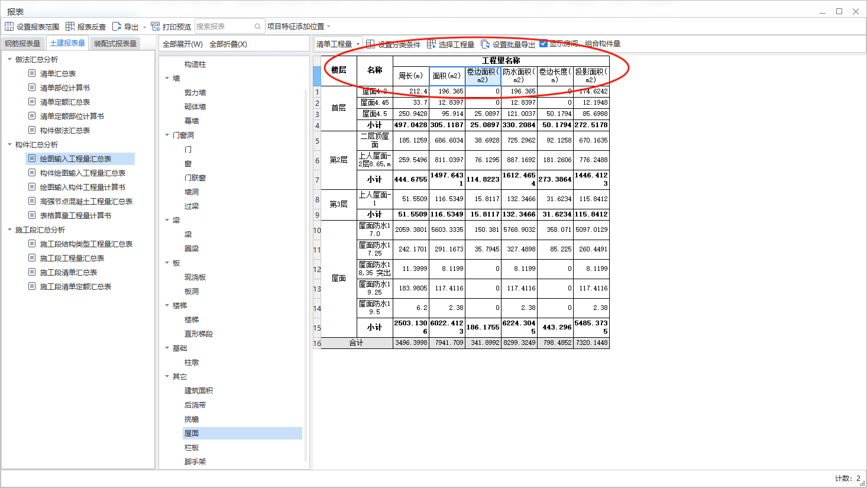Collapse the 基础 component group
867x488 pixels.
pyautogui.click(x=167, y=348)
